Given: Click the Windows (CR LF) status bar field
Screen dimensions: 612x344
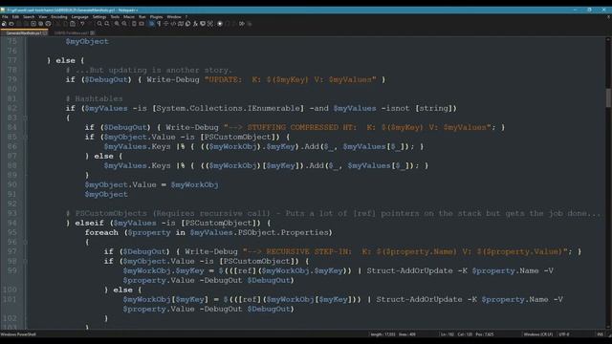Looking at the screenshot, I should (x=538, y=334).
